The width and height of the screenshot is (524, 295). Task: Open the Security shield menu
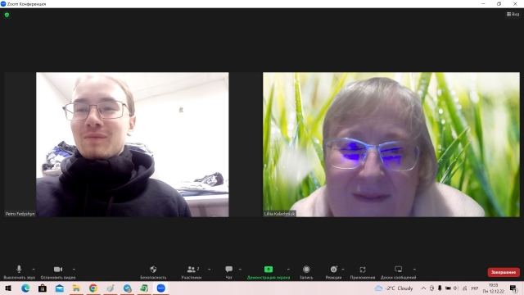(x=153, y=272)
